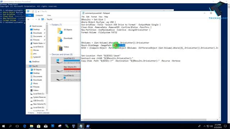The height and width of the screenshot is (129, 230).
Task: Open the 3D Objects folder icon under Folders
Action: [60, 31]
